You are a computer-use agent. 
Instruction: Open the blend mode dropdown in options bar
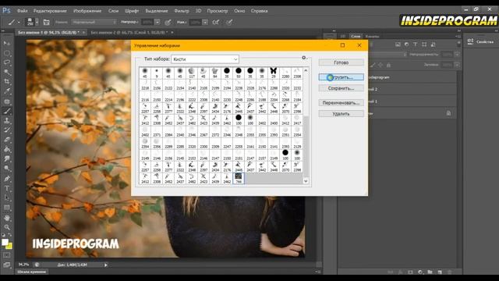click(x=94, y=23)
